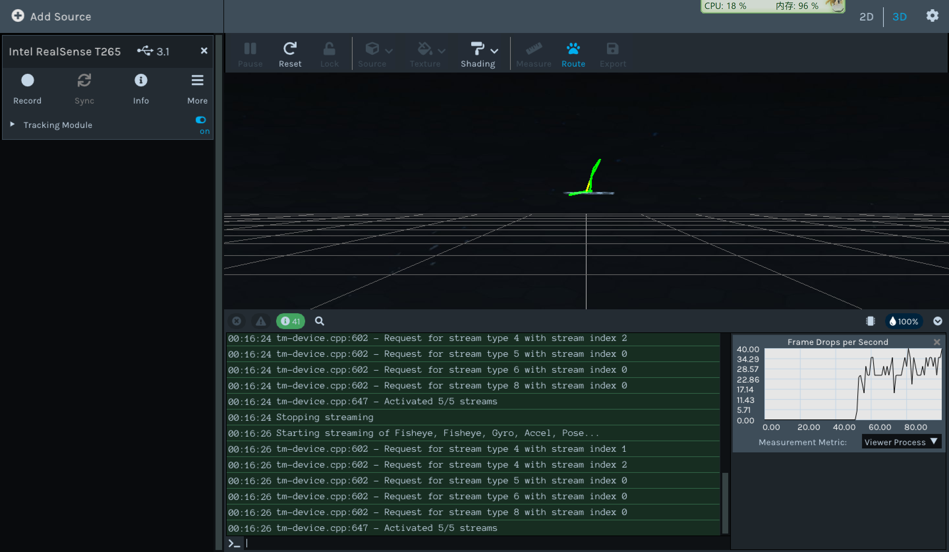Click the Reset view icon
The width and height of the screenshot is (949, 552).
pyautogui.click(x=290, y=49)
